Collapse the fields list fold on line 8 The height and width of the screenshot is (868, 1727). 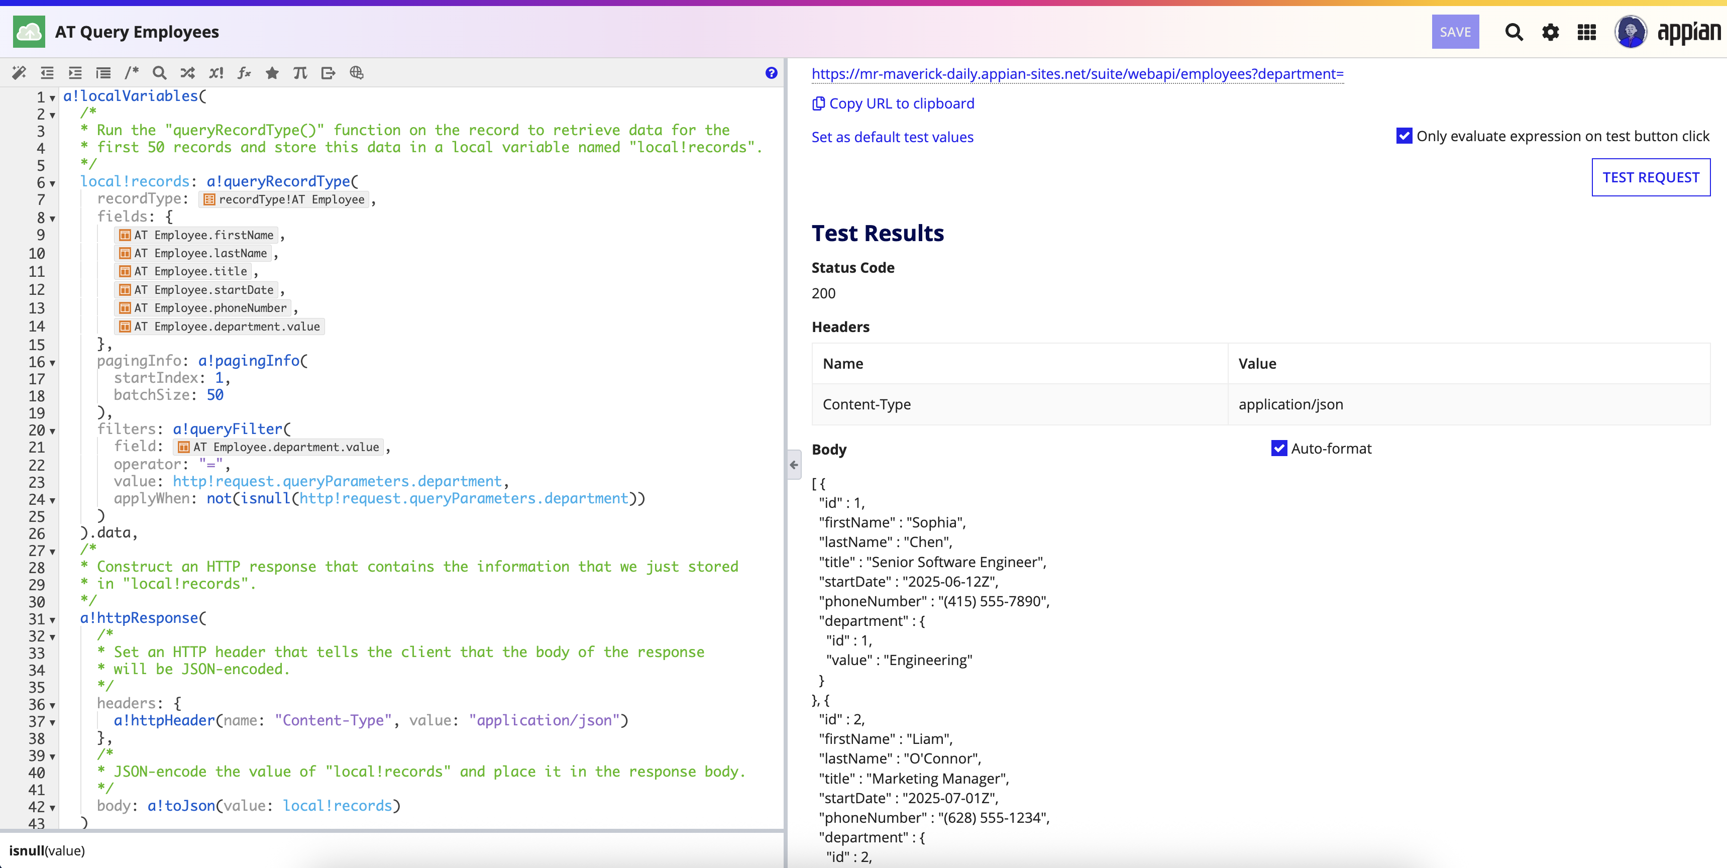[52, 219]
